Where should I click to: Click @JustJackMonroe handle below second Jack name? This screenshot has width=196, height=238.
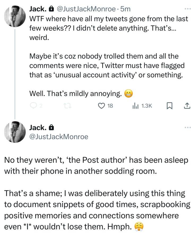59,137
